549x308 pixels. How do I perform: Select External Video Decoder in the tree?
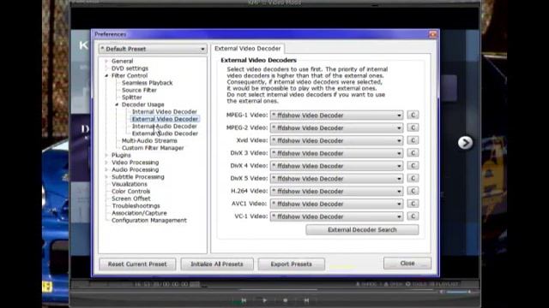pyautogui.click(x=165, y=119)
